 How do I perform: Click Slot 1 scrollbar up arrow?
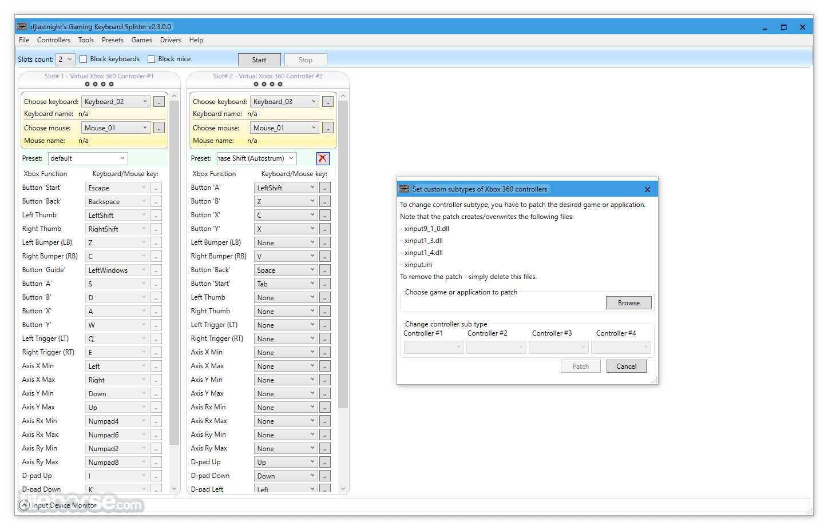(x=175, y=96)
